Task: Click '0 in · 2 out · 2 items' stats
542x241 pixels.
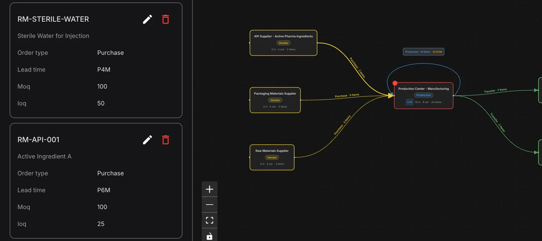Action: 283,50
